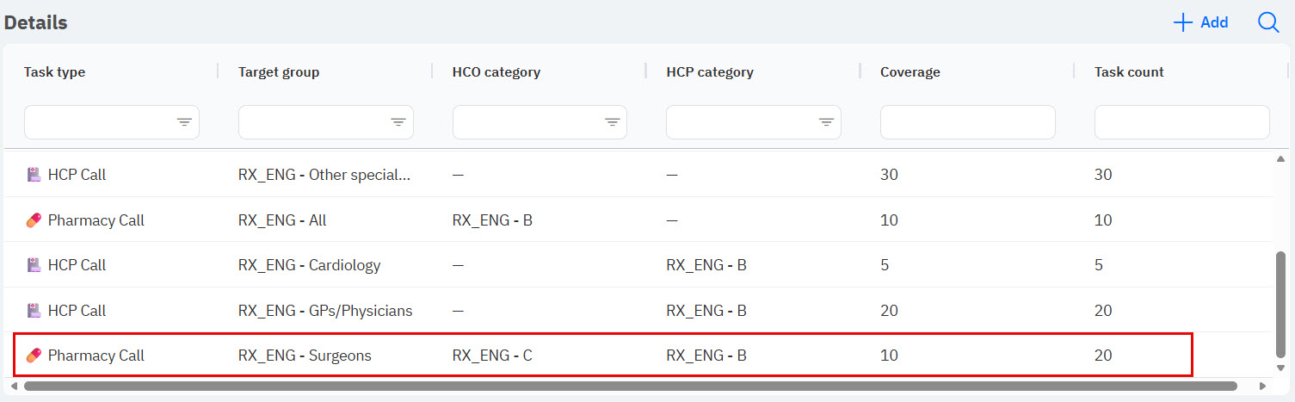Click the search magnifier icon
This screenshot has width=1295, height=402.
pos(1268,22)
